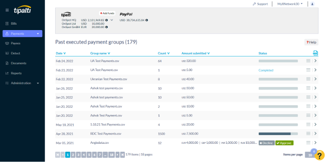This screenshot has height=163, width=326.
Task: Jump to page 18
Action: pyautogui.click(x=112, y=155)
